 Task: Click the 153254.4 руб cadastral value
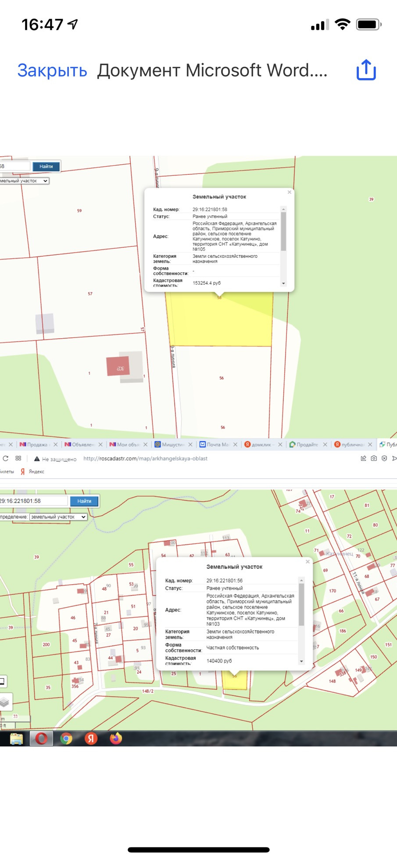point(207,283)
